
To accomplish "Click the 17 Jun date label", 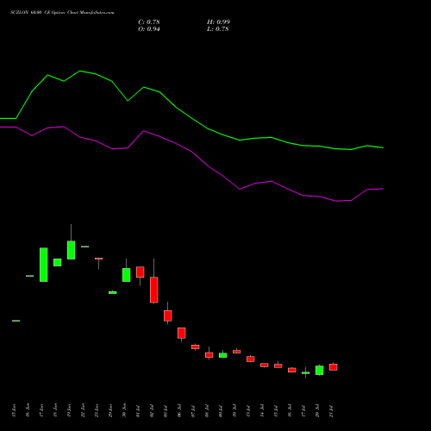I will (41, 410).
